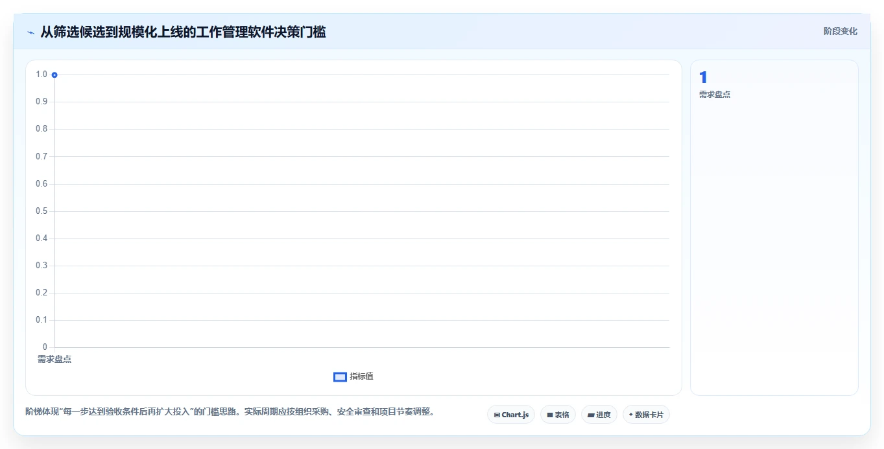The width and height of the screenshot is (884, 449).
Task: Click the 0.5 y-axis label
Action: [42, 211]
